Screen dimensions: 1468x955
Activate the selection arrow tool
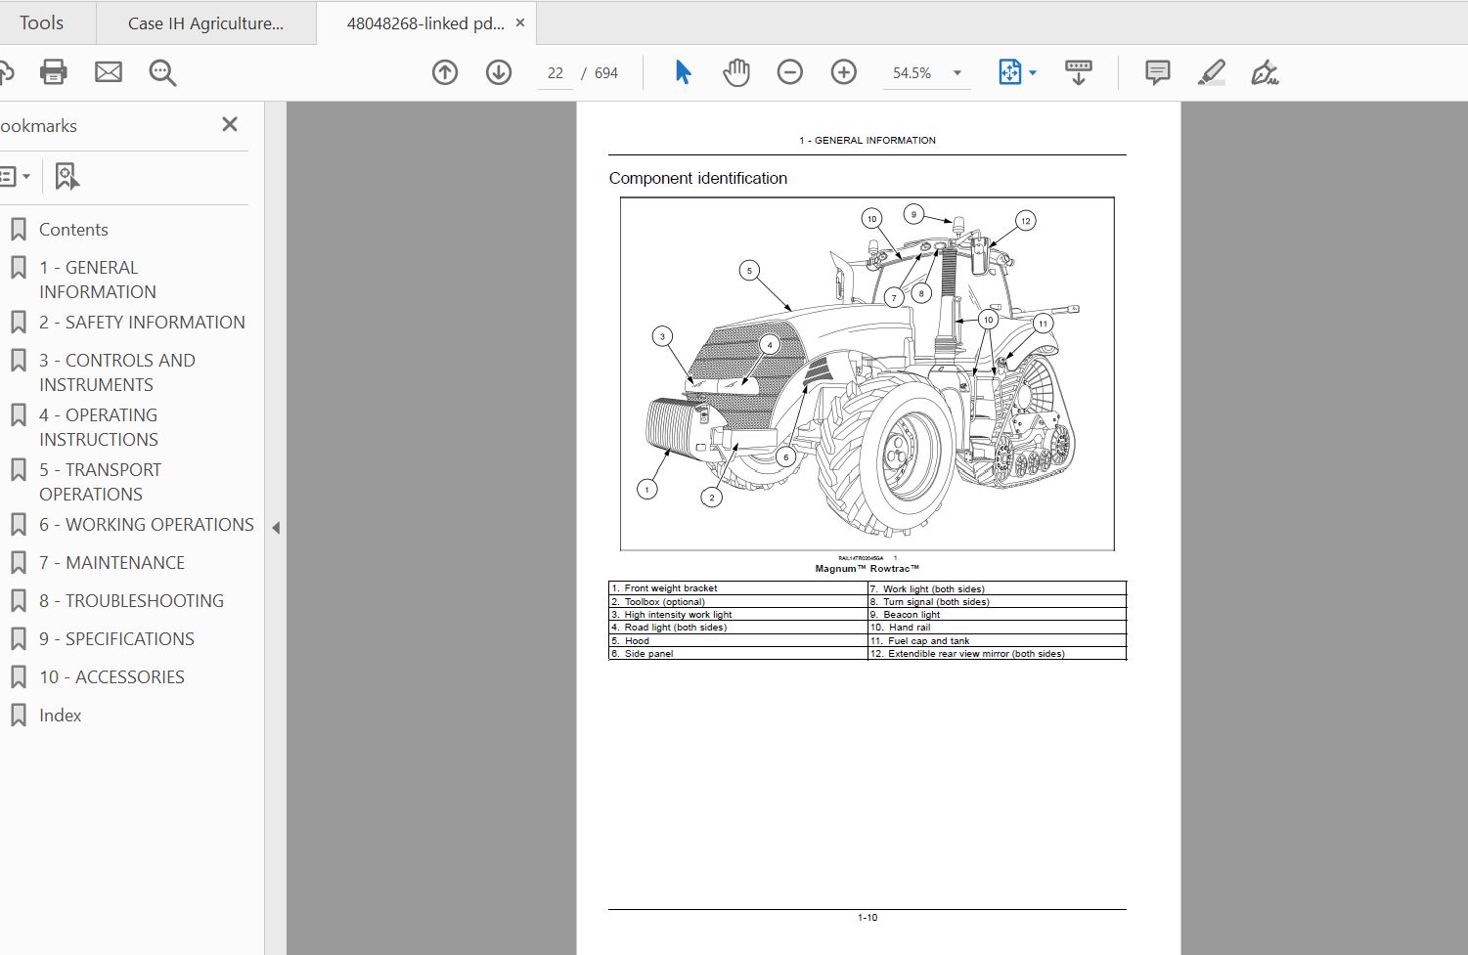click(x=683, y=72)
